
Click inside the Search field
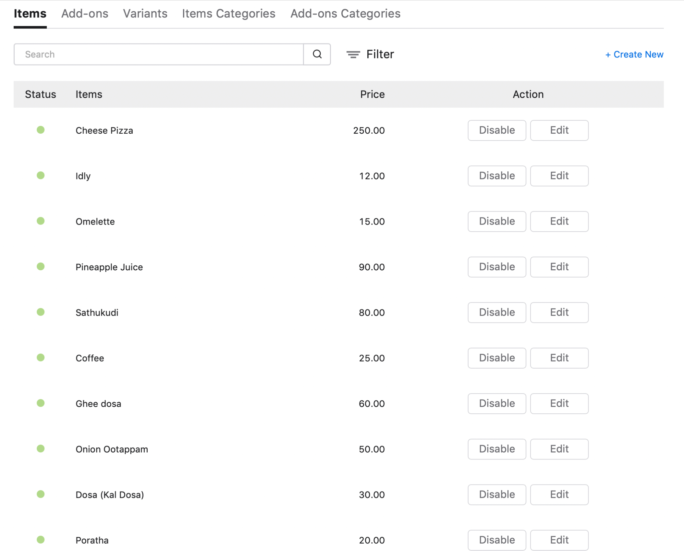point(157,54)
